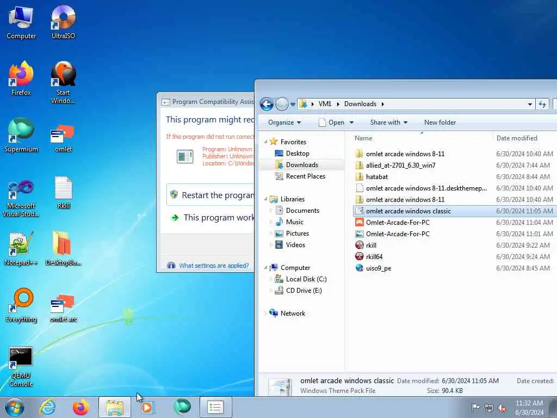This screenshot has width=557, height=418.
Task: Choose This program worked correctly option
Action: click(212, 218)
